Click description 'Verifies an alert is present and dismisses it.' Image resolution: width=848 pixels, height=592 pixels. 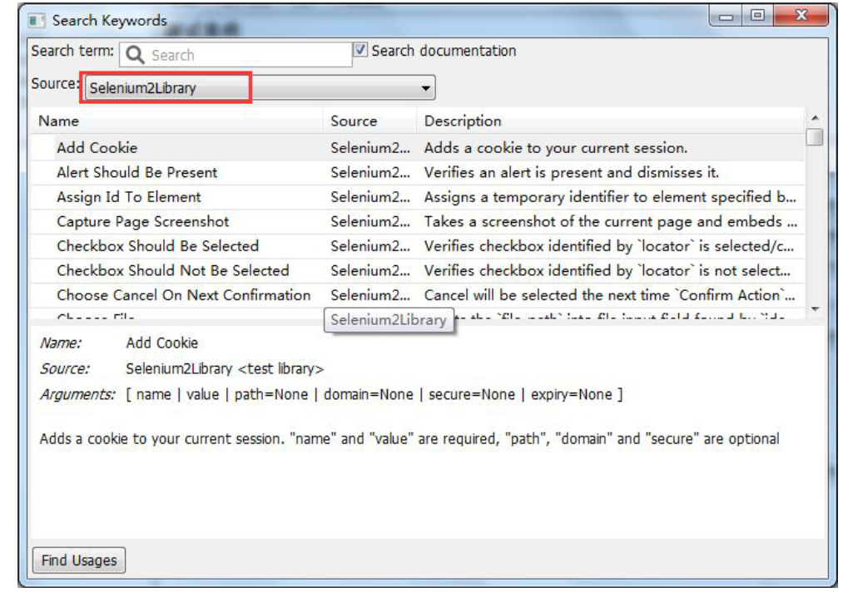point(571,172)
